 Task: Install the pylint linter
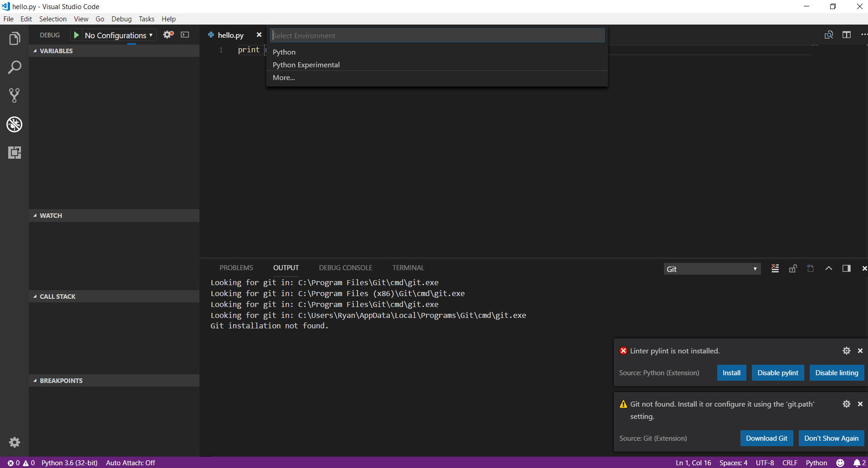[x=731, y=372]
